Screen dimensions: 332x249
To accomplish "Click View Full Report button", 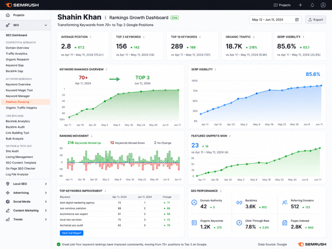I will tap(72, 233).
